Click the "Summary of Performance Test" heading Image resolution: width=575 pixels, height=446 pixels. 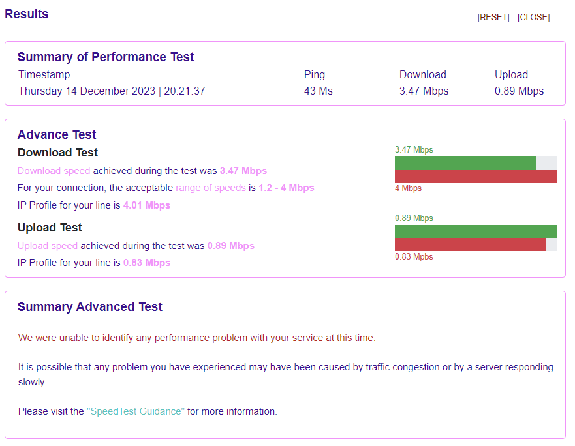click(106, 57)
